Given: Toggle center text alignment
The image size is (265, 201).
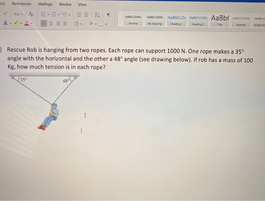Looking at the screenshot, I should click(x=51, y=24).
